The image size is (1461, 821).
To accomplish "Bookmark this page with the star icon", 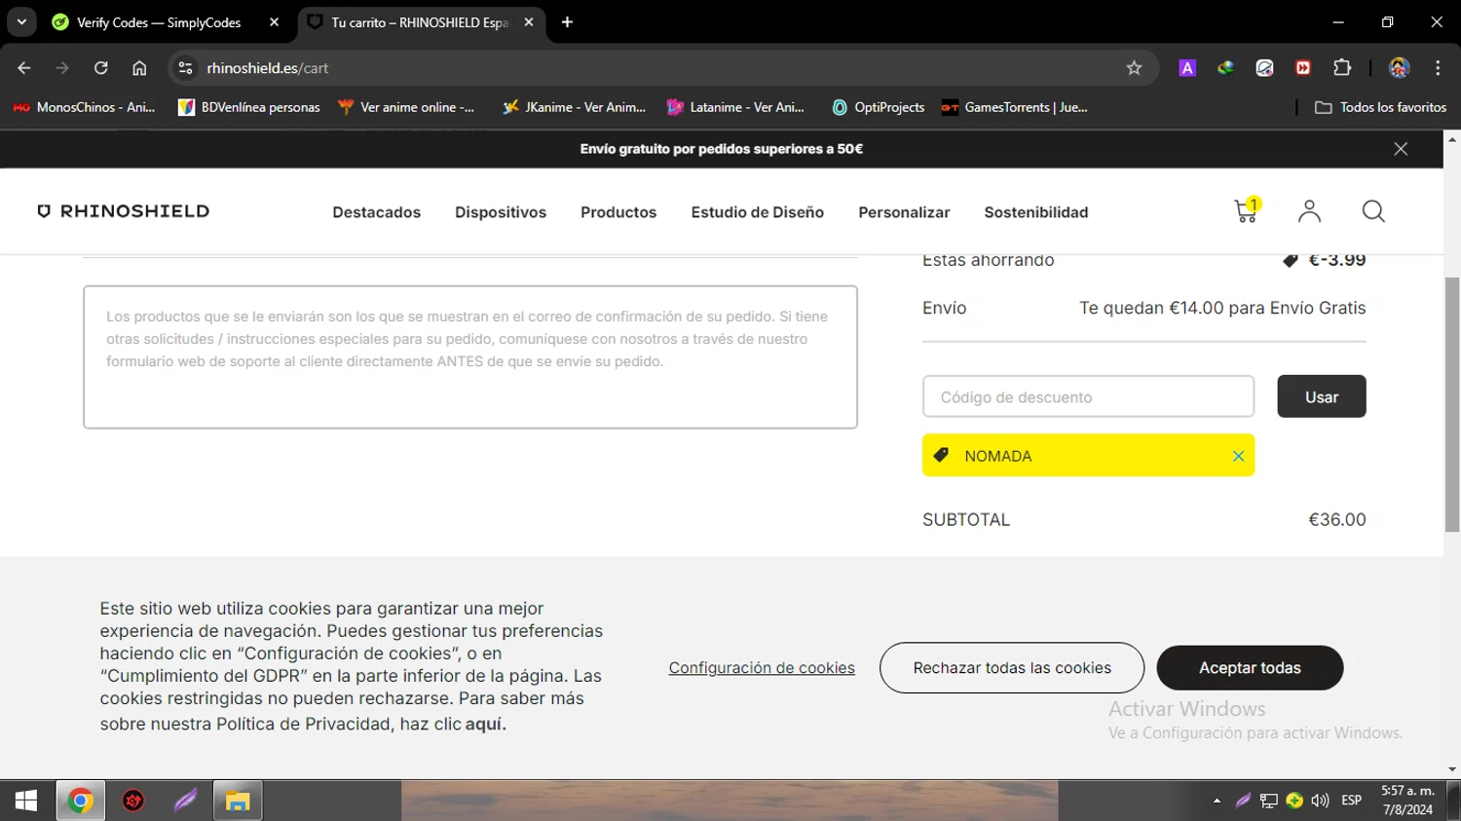I will [x=1134, y=68].
